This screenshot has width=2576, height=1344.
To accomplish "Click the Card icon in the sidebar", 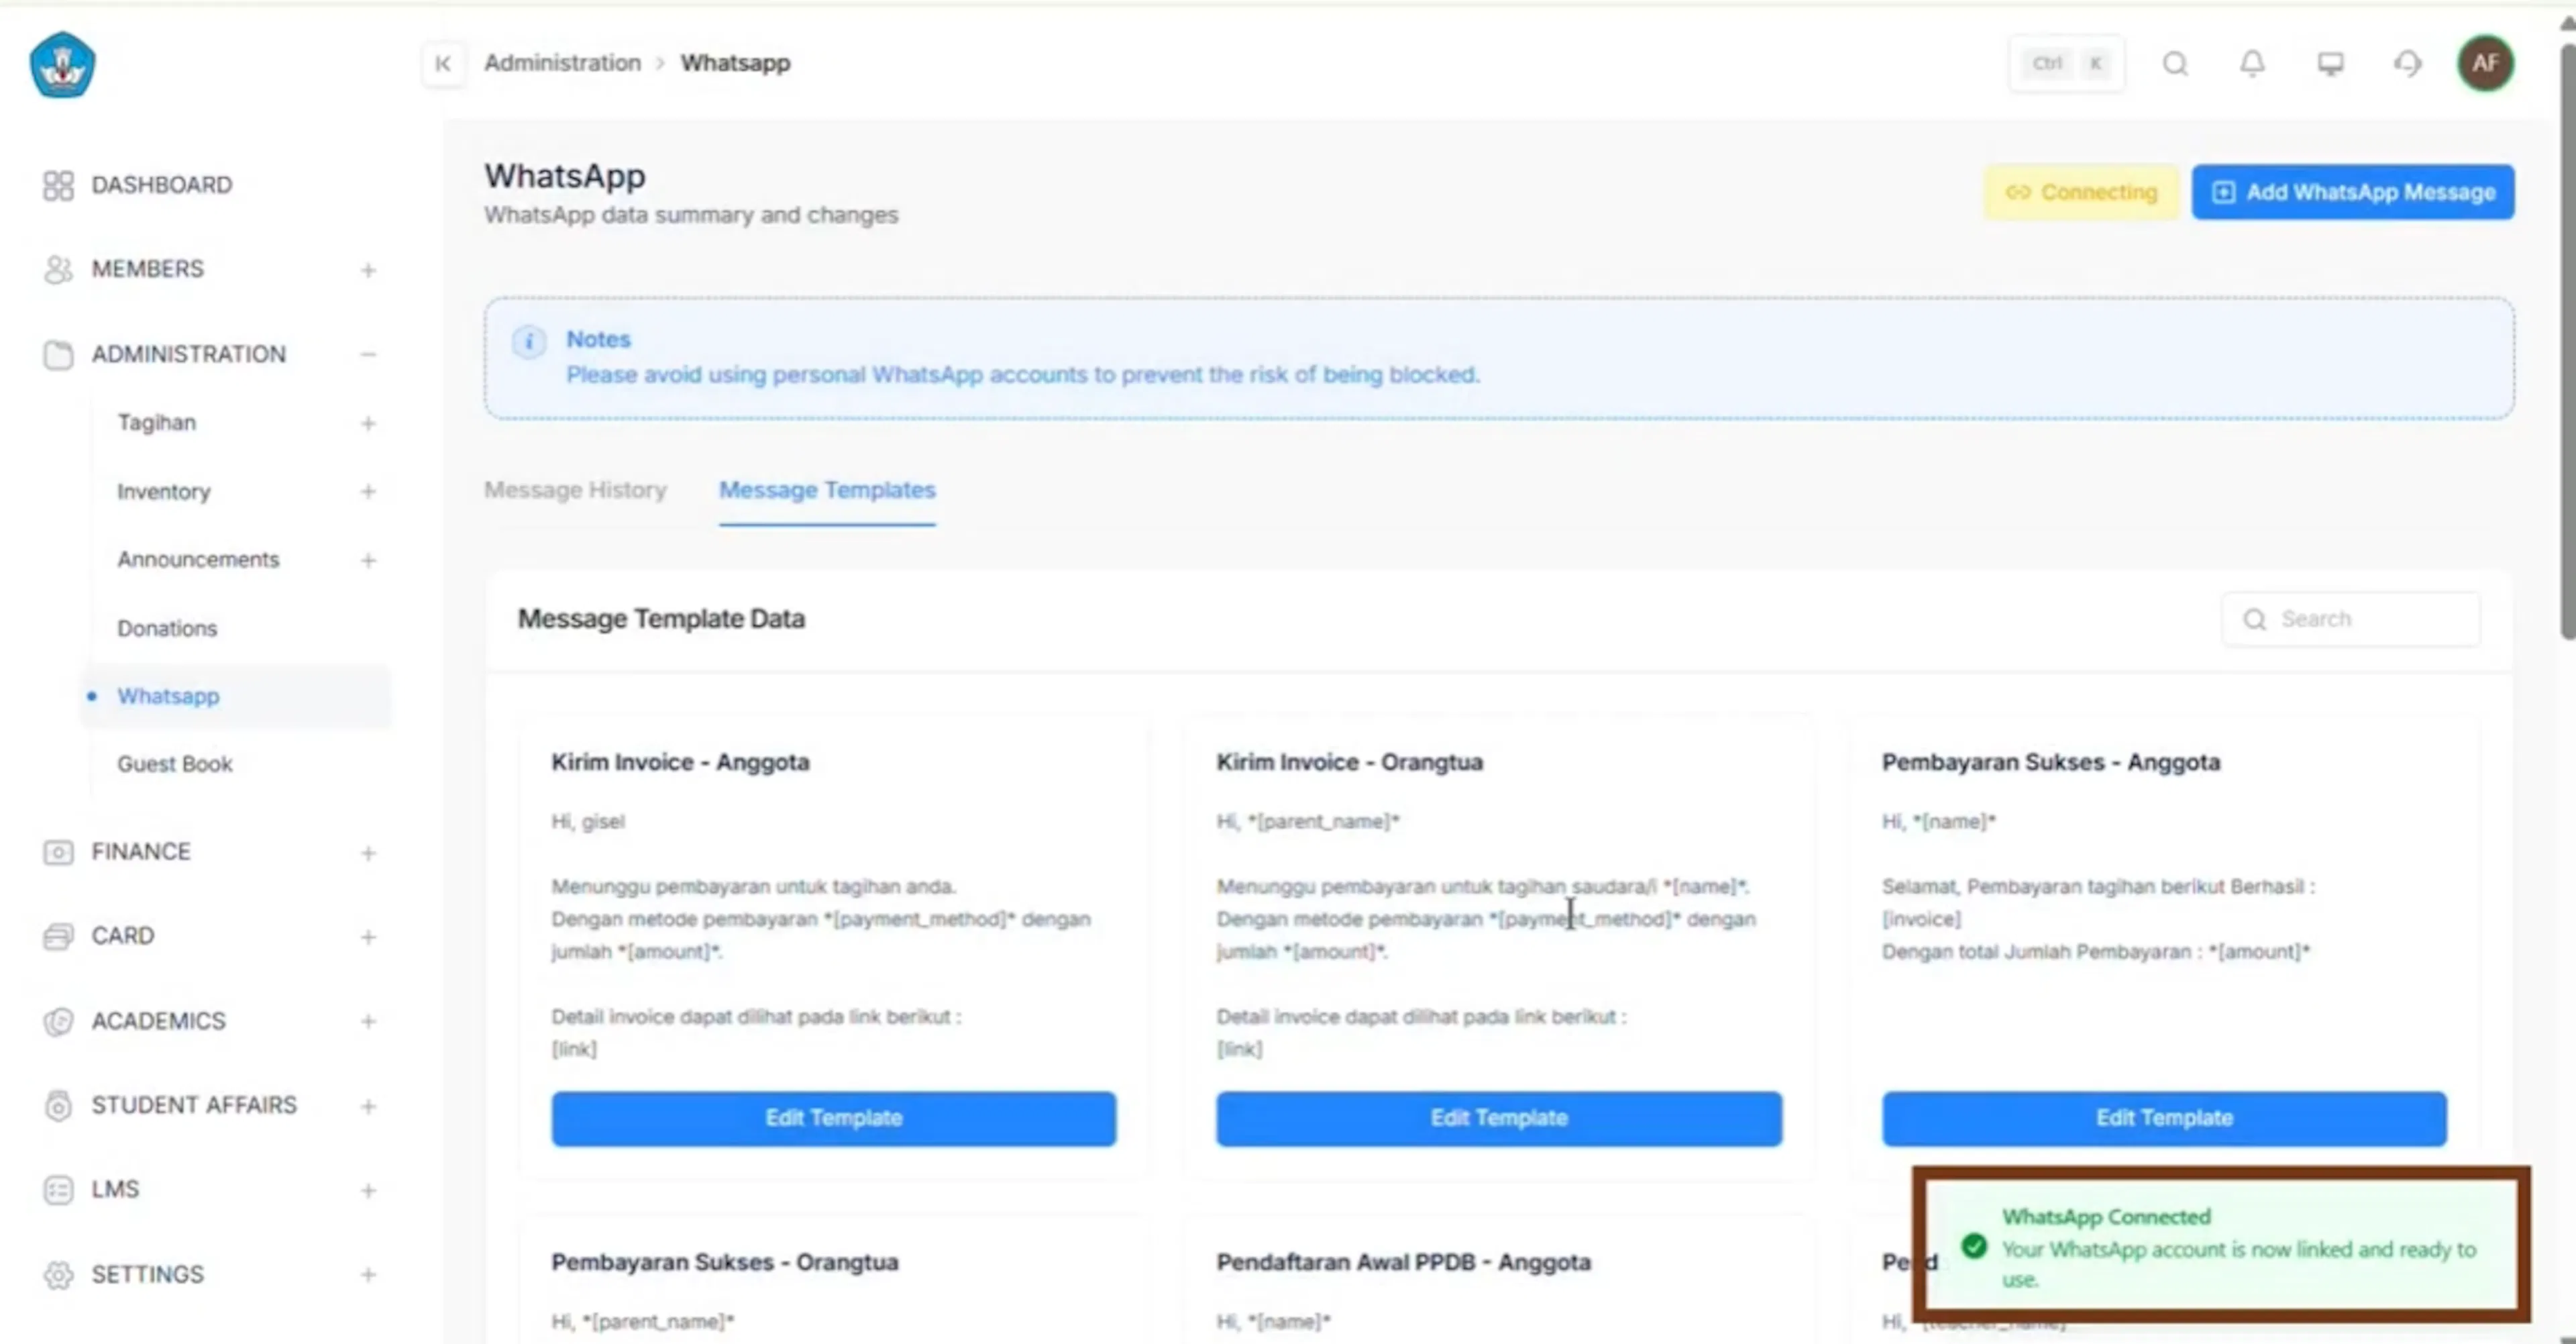I will tap(58, 936).
